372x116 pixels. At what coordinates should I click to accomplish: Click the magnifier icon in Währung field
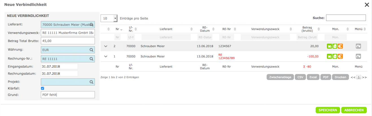(91, 50)
